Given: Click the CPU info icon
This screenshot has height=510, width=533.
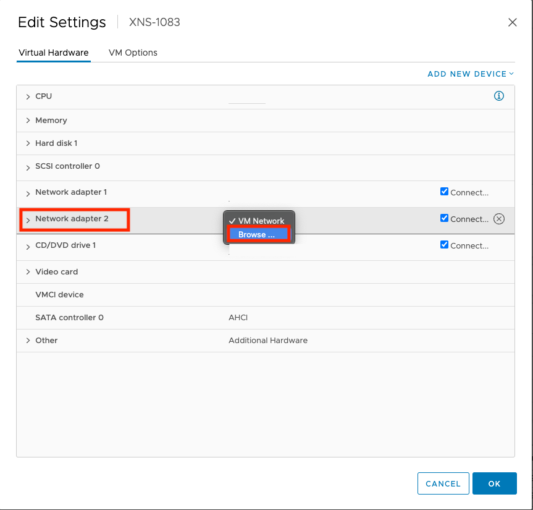Looking at the screenshot, I should tap(499, 96).
